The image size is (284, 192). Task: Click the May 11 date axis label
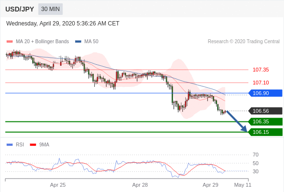pyautogui.click(x=243, y=185)
